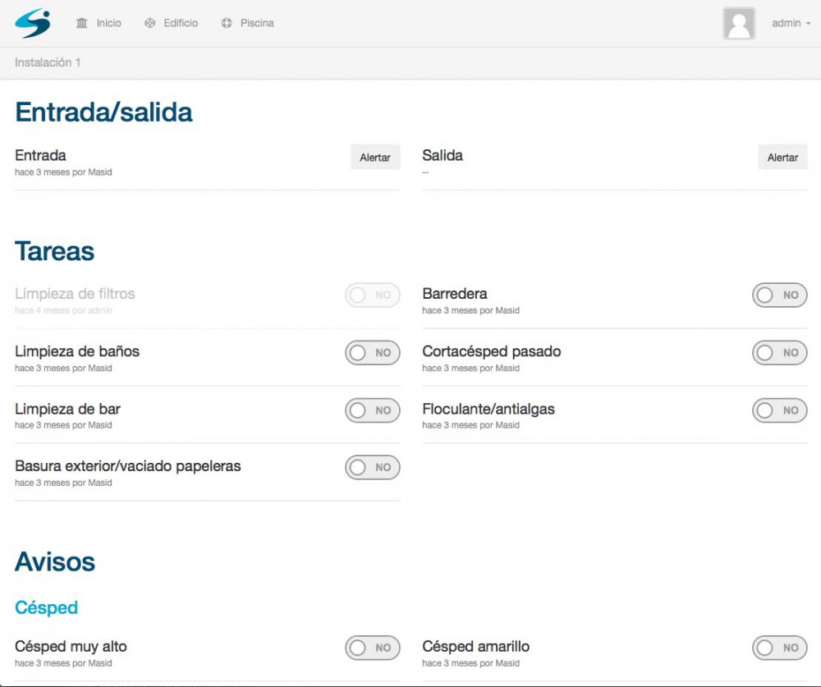821x687 pixels.
Task: Open the admin dropdown menu
Action: point(791,23)
